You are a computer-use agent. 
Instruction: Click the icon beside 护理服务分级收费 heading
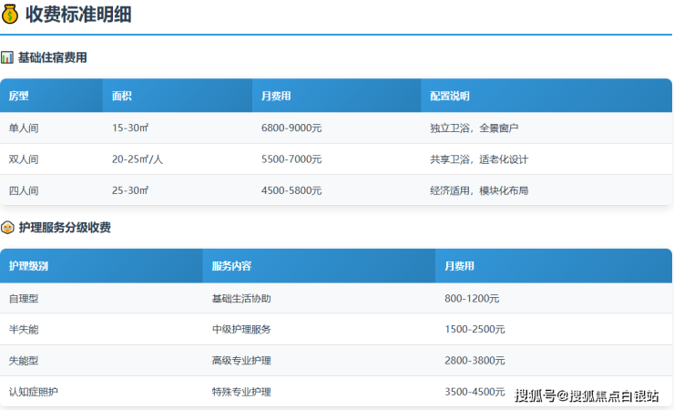pos(7,228)
